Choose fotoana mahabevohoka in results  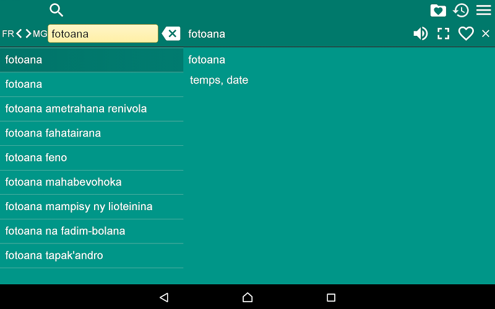(92, 182)
